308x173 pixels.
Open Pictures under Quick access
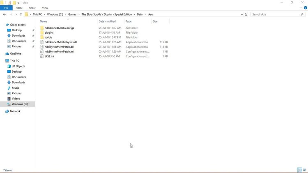pyautogui.click(x=16, y=46)
